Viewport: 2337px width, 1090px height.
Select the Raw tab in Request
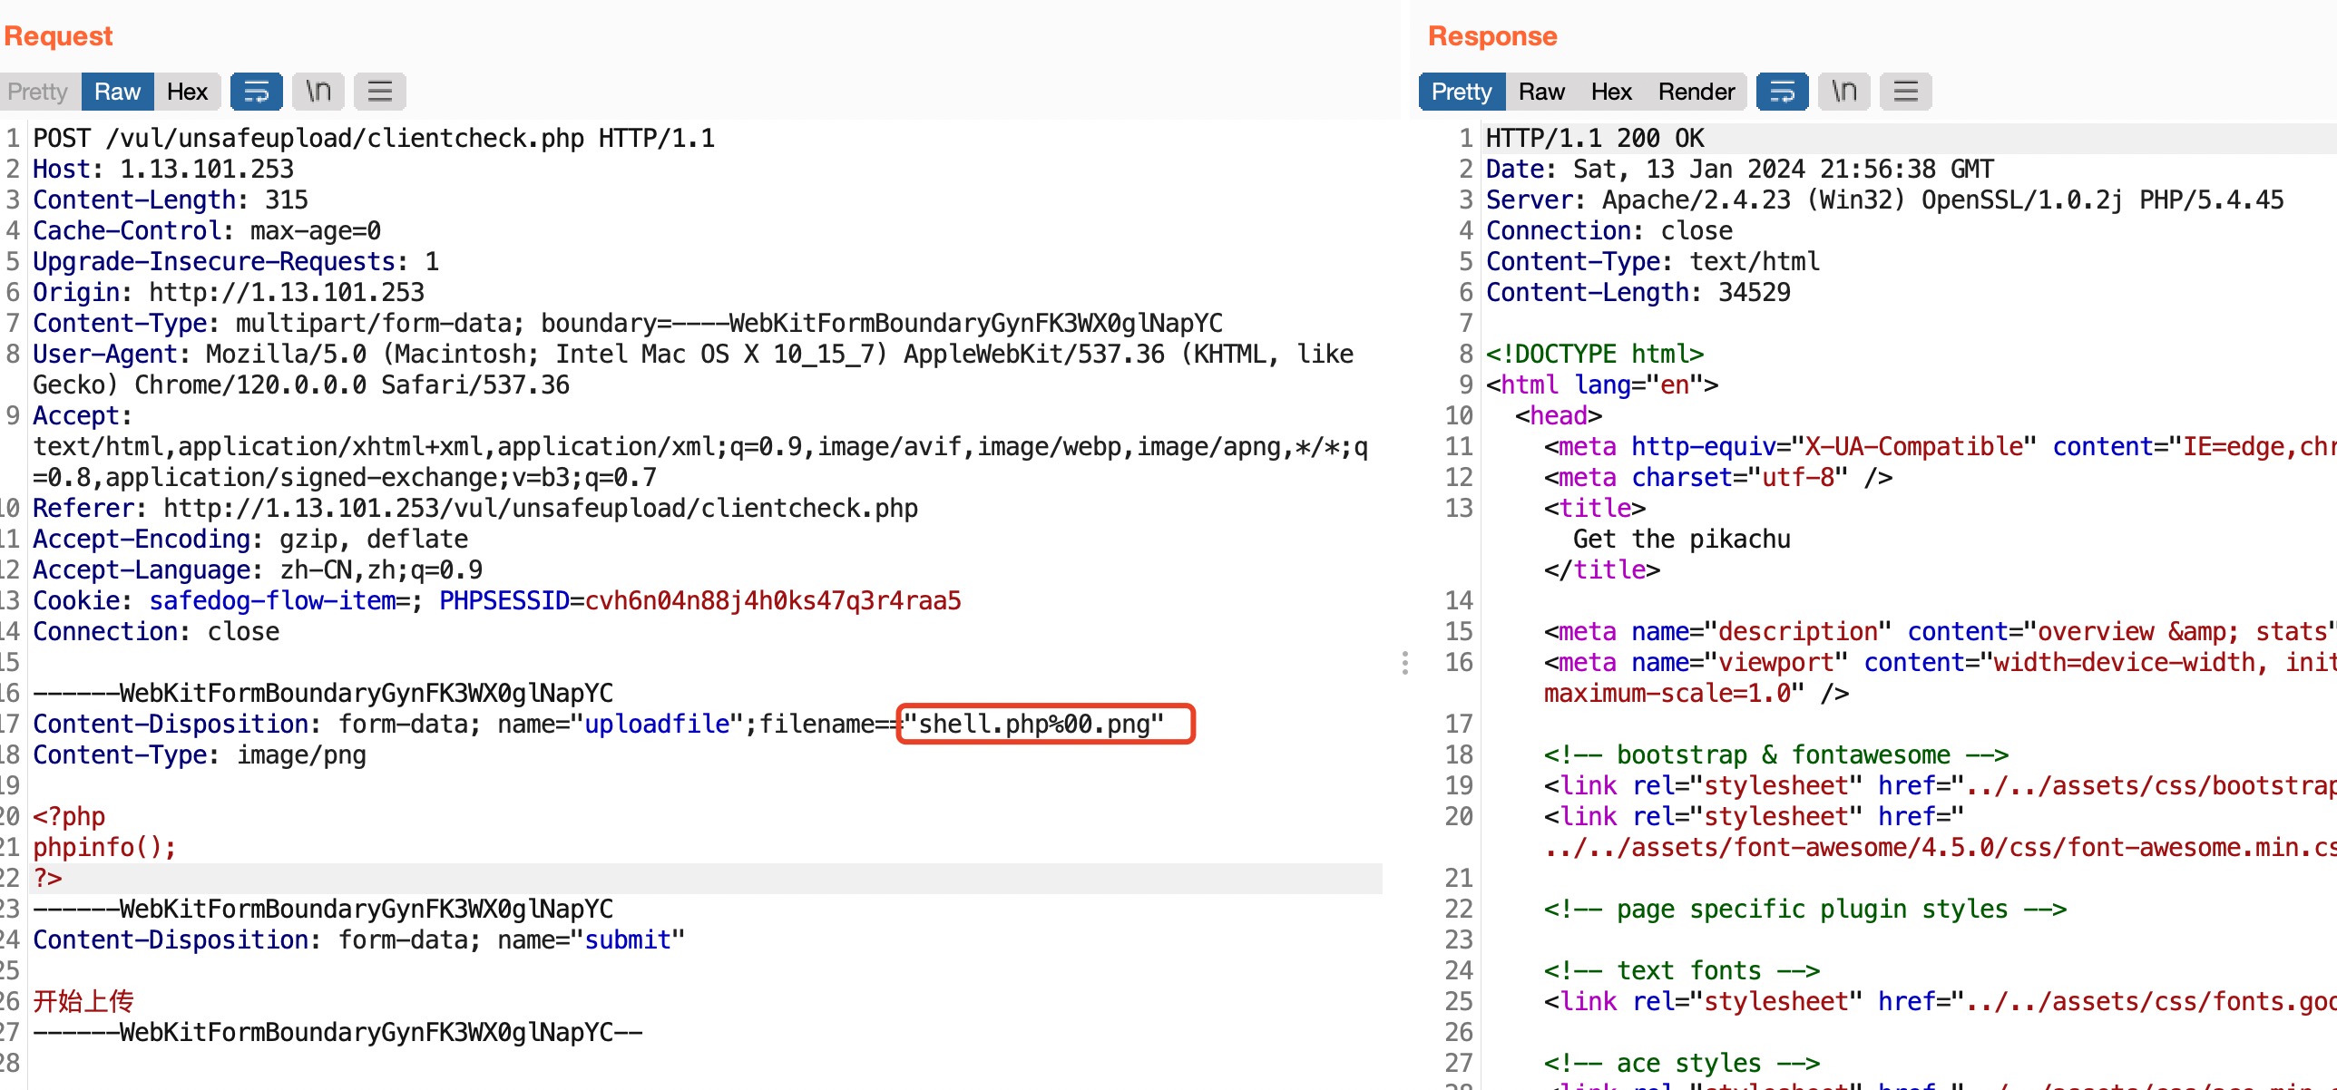point(117,92)
